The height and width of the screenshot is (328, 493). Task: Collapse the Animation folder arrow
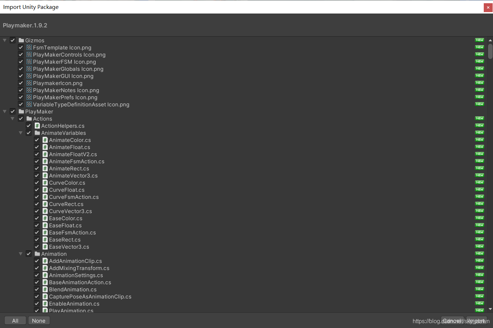(x=21, y=254)
